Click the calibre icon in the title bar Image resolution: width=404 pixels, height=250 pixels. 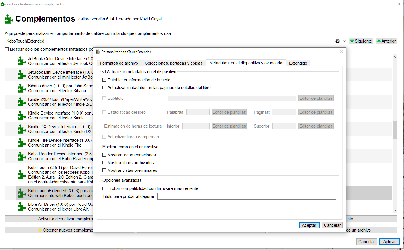[3, 4]
